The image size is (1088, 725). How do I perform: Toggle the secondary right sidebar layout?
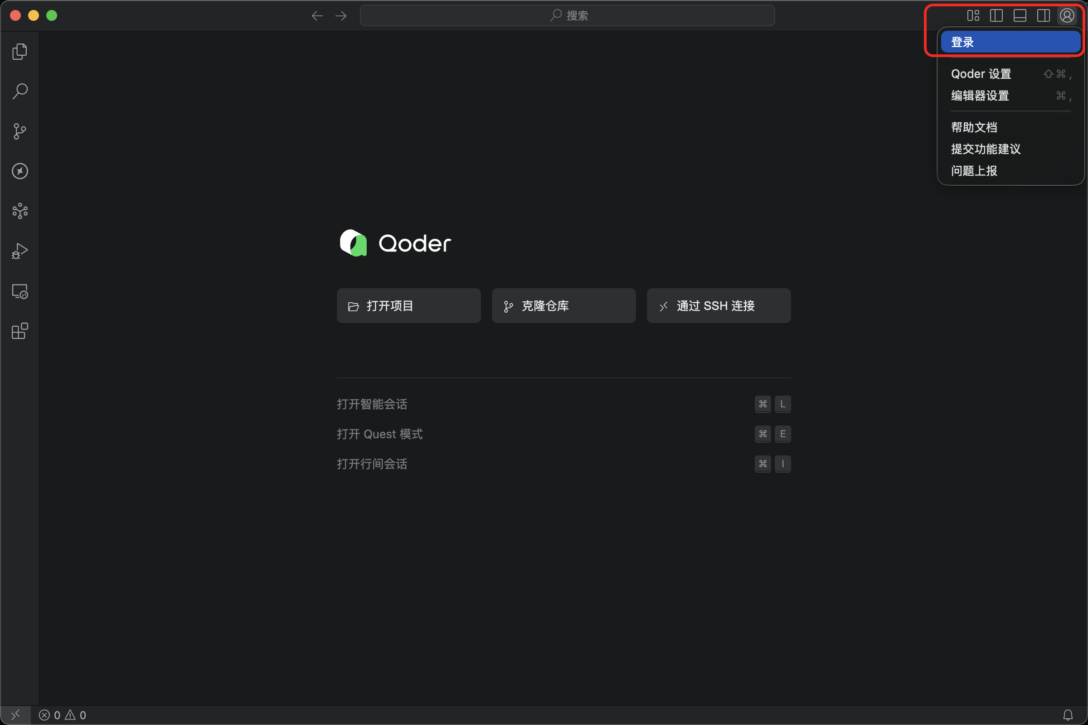click(x=1043, y=16)
